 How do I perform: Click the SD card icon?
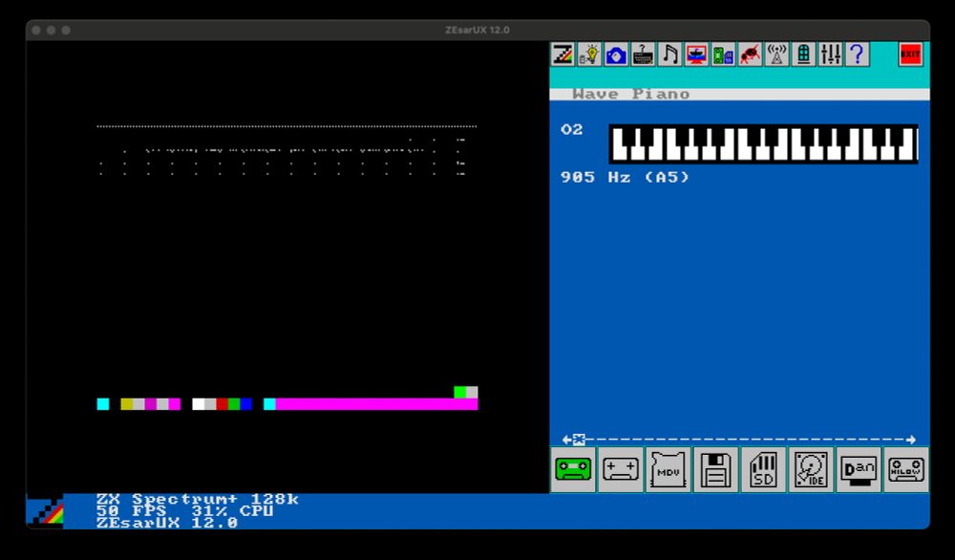[x=763, y=469]
